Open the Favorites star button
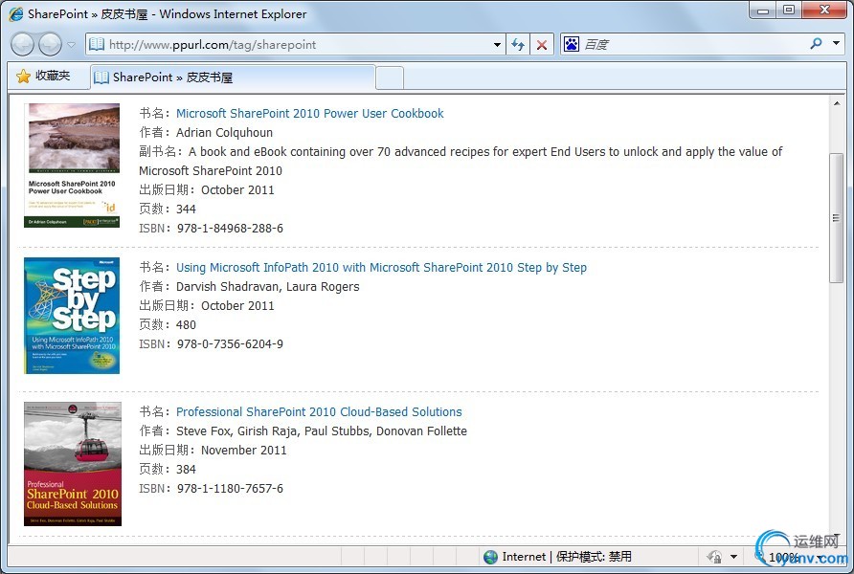This screenshot has width=854, height=574. [x=44, y=77]
